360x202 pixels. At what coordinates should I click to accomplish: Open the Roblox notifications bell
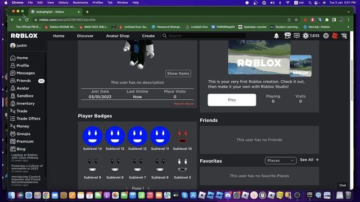pos(276,36)
